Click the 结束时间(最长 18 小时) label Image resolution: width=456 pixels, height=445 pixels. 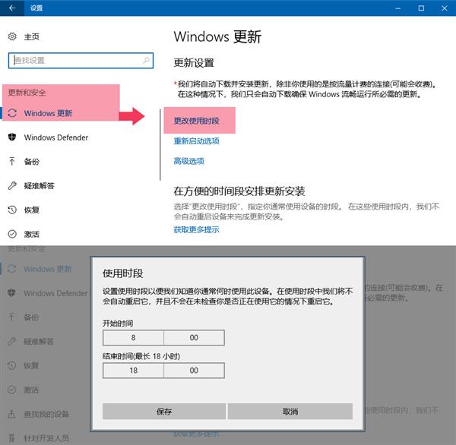tap(141, 356)
